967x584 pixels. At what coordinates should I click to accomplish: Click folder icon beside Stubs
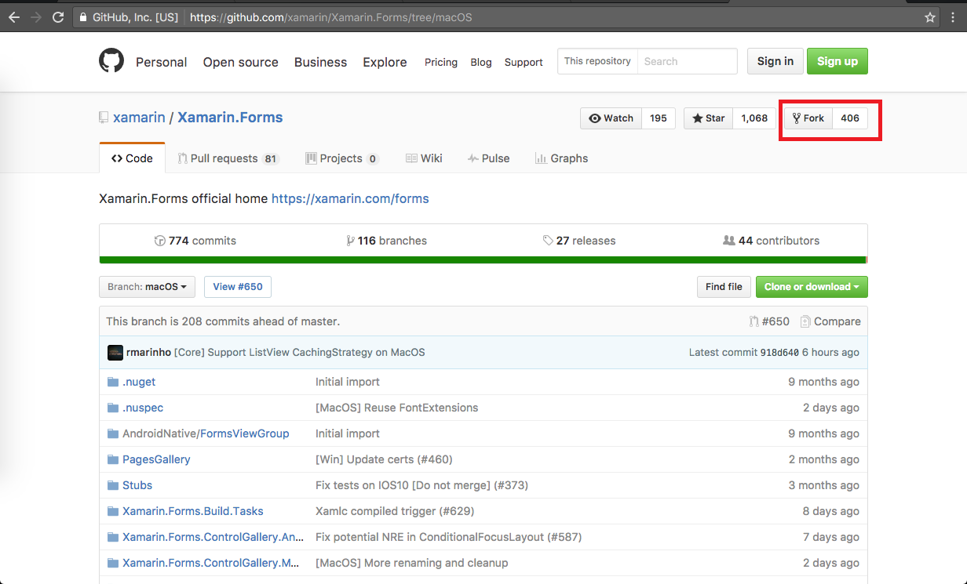point(112,485)
